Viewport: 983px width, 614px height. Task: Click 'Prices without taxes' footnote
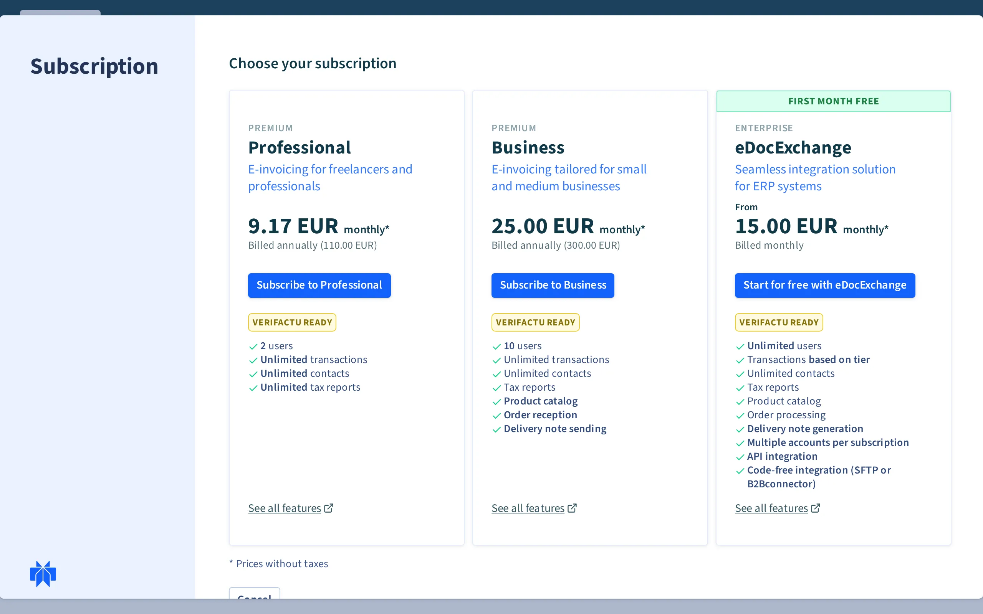282,564
